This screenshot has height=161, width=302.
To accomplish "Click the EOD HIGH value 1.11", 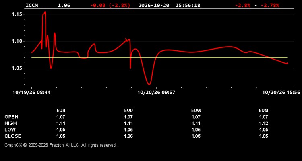I will (128, 123).
